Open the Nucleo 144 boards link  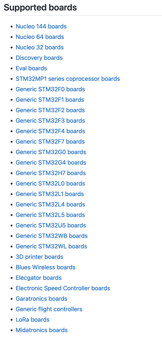(41, 26)
